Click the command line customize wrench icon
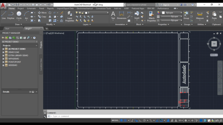 [45, 117]
